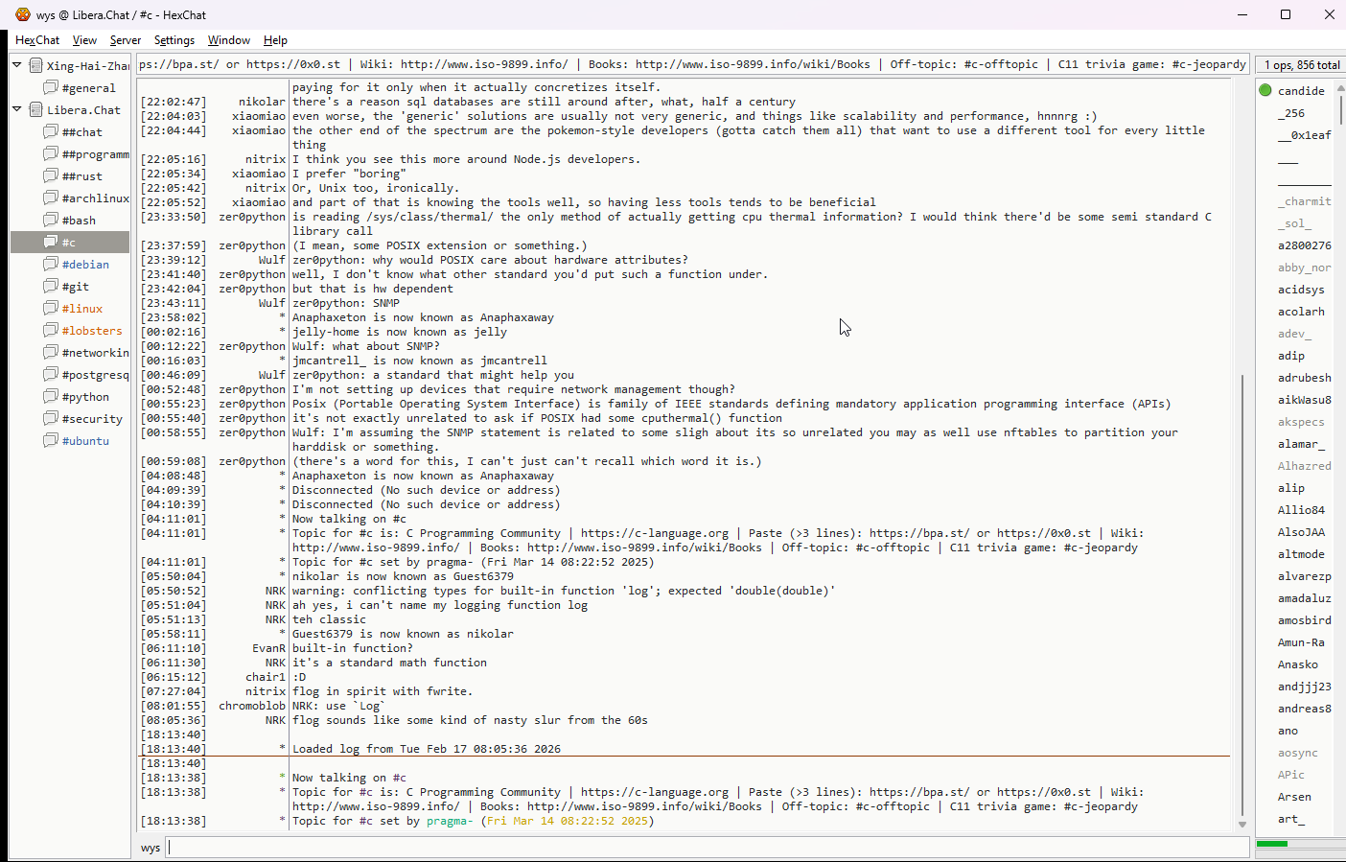Click the #git channel icon
This screenshot has width=1346, height=862.
[51, 286]
